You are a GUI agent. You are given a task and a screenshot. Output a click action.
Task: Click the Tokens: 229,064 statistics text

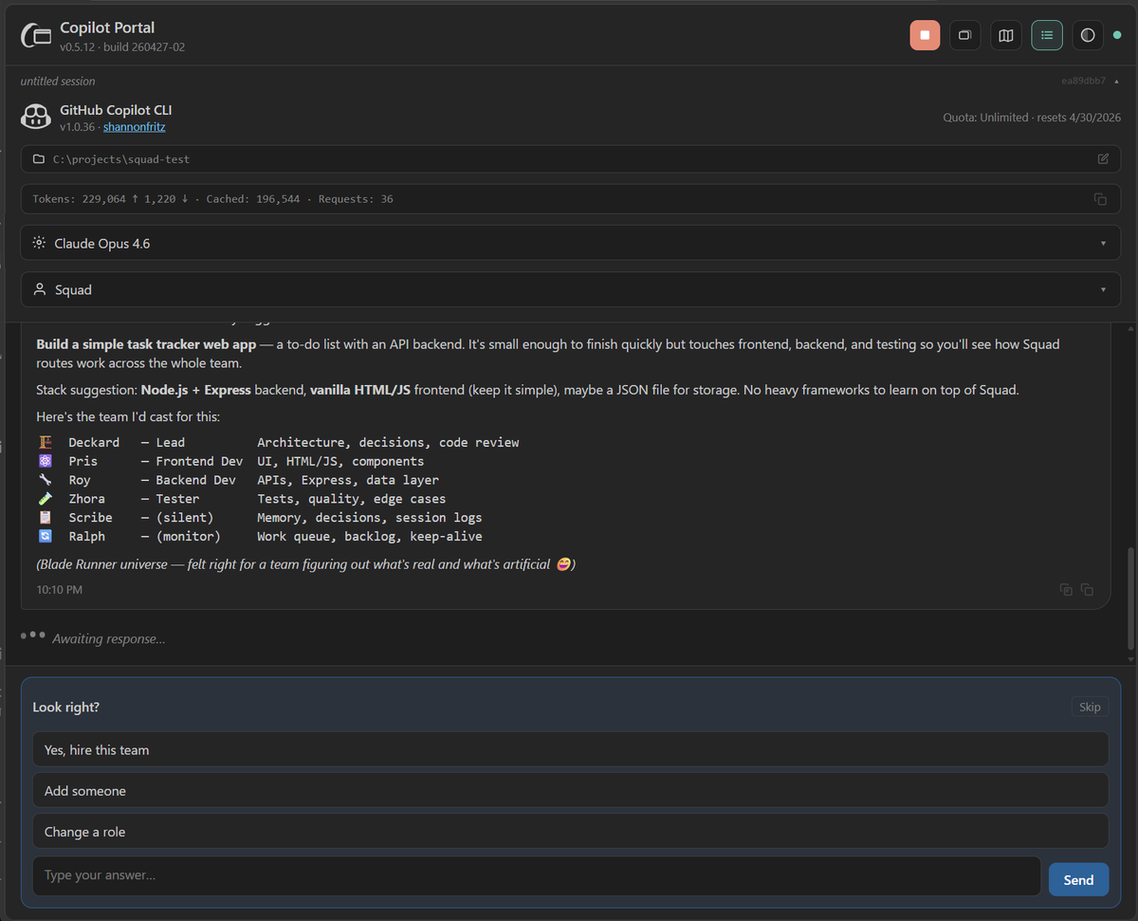[x=212, y=199]
